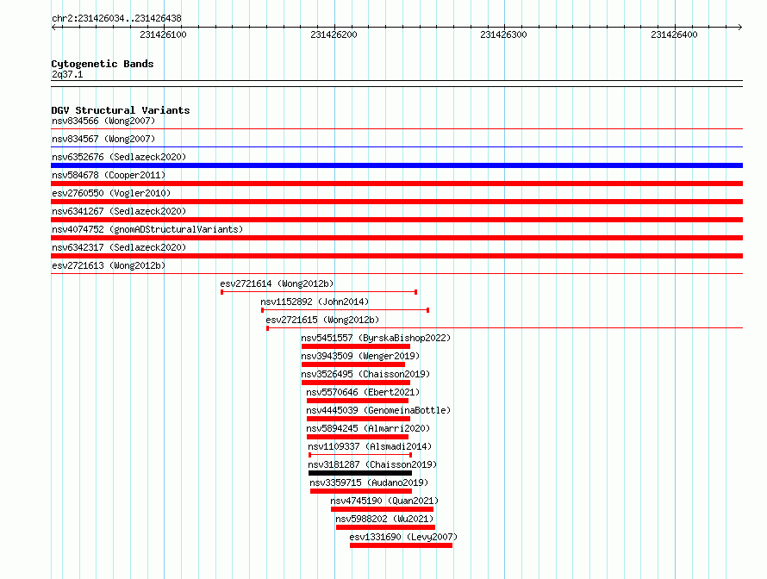
Task: Open the nsv1109337 (Alsmadi2014) label
Action: 370,446
